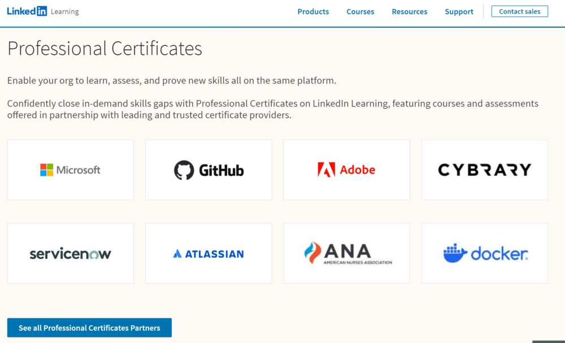
Task: Choose the docker wordmark text
Action: pos(499,254)
